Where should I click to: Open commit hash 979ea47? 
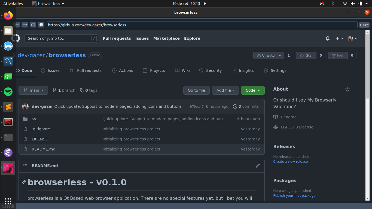(197, 107)
